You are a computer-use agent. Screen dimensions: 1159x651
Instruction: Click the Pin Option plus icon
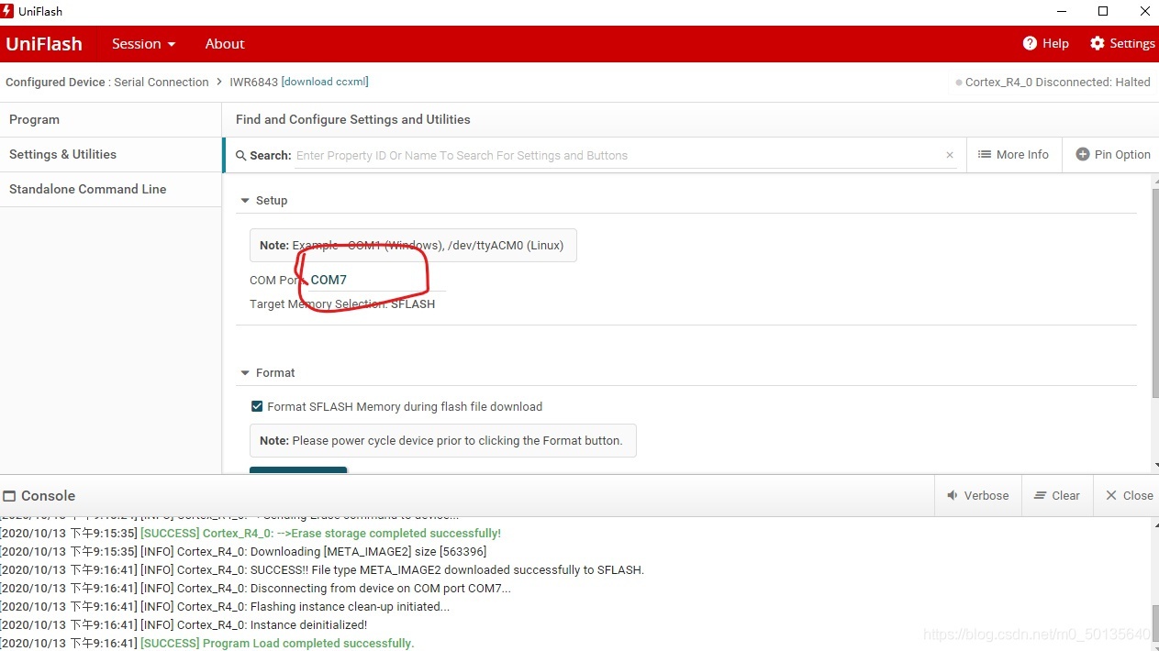1082,154
